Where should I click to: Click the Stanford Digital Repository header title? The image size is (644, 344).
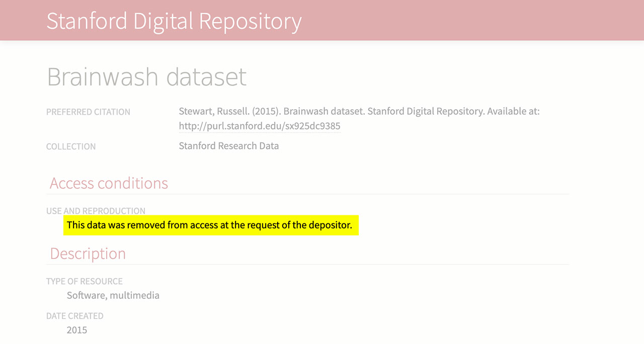point(174,21)
